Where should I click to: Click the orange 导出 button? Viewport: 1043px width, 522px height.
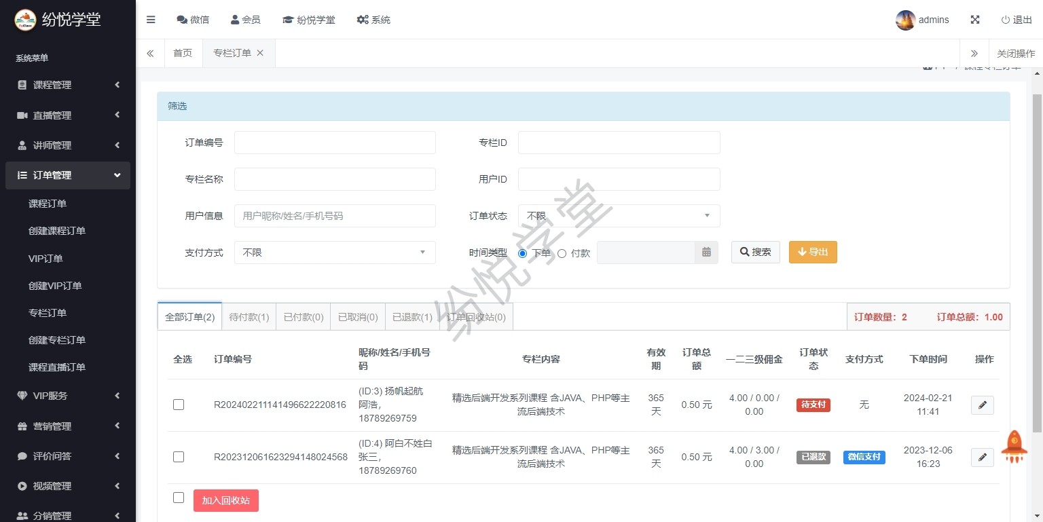813,252
